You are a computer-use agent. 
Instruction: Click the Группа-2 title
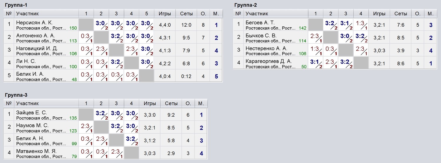click(x=246, y=5)
